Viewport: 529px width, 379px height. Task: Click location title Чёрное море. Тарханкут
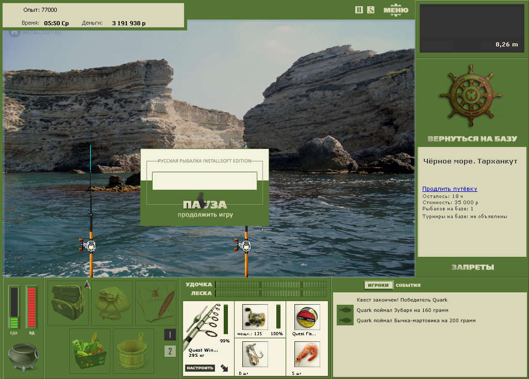(470, 161)
